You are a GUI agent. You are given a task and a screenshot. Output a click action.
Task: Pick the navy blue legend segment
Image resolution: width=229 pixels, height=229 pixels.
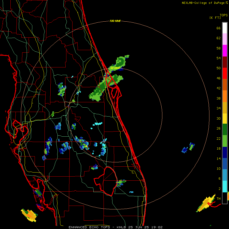tap(225, 152)
